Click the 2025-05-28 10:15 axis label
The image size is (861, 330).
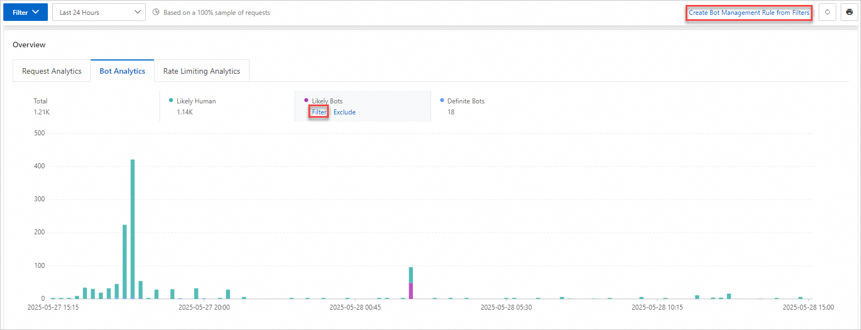657,307
